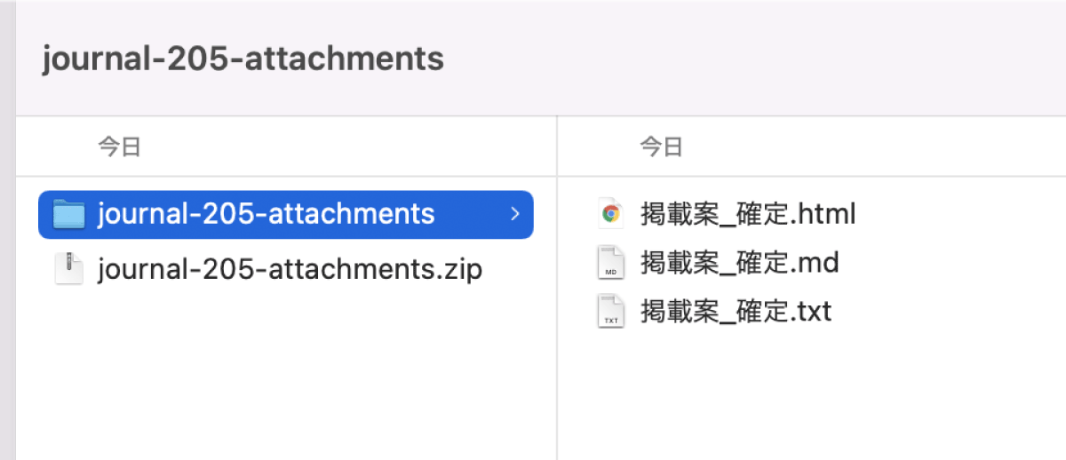Click the 今日 header in the right column
This screenshot has height=460, width=1066.
[662, 147]
